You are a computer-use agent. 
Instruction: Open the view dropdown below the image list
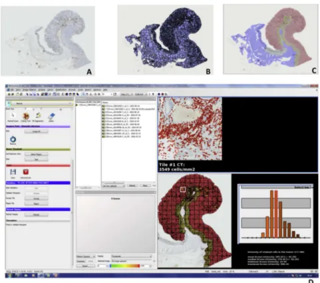pos(114,186)
